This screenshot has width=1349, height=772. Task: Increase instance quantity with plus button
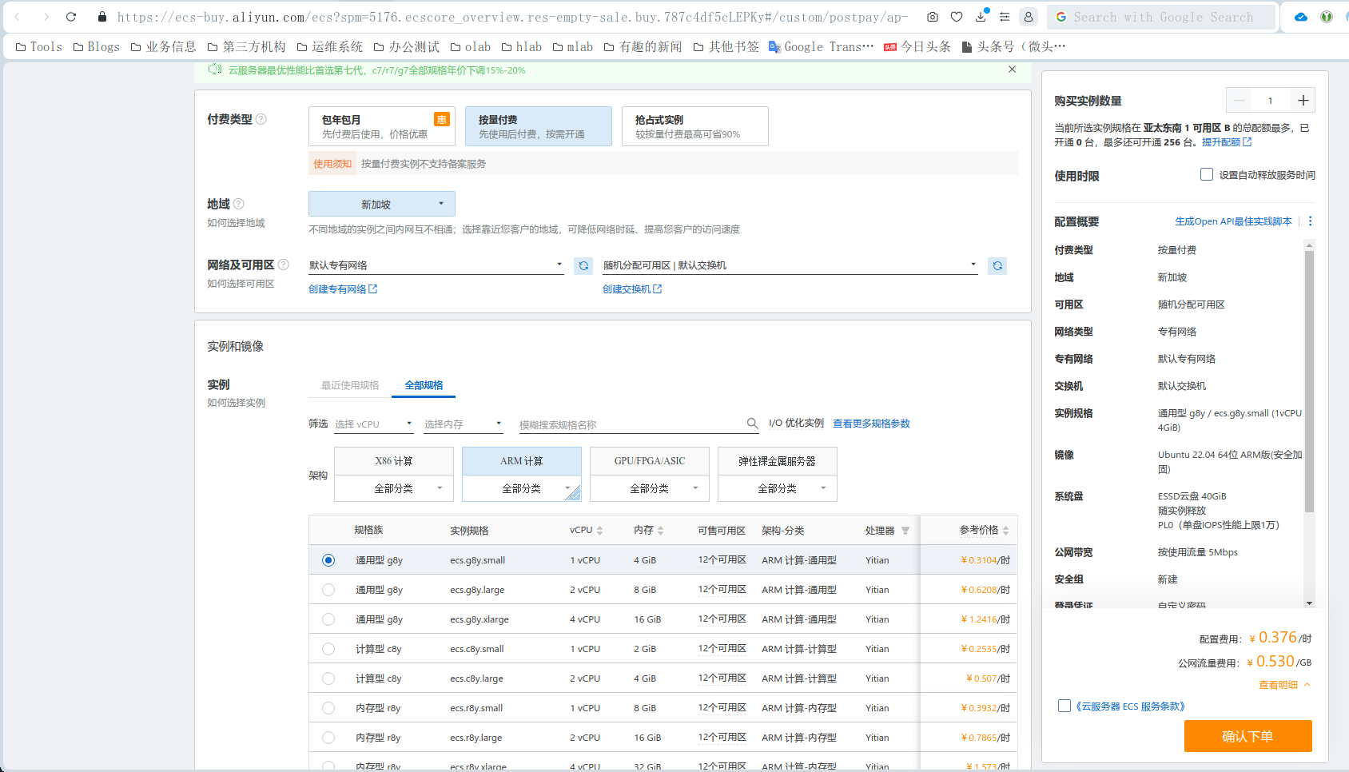pos(1303,100)
